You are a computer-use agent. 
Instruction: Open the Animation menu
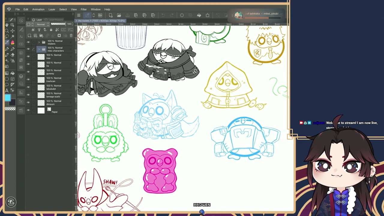click(x=38, y=9)
